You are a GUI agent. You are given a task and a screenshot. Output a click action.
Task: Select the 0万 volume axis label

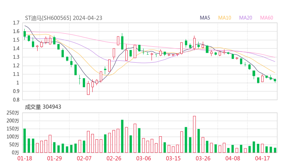pos(16,153)
